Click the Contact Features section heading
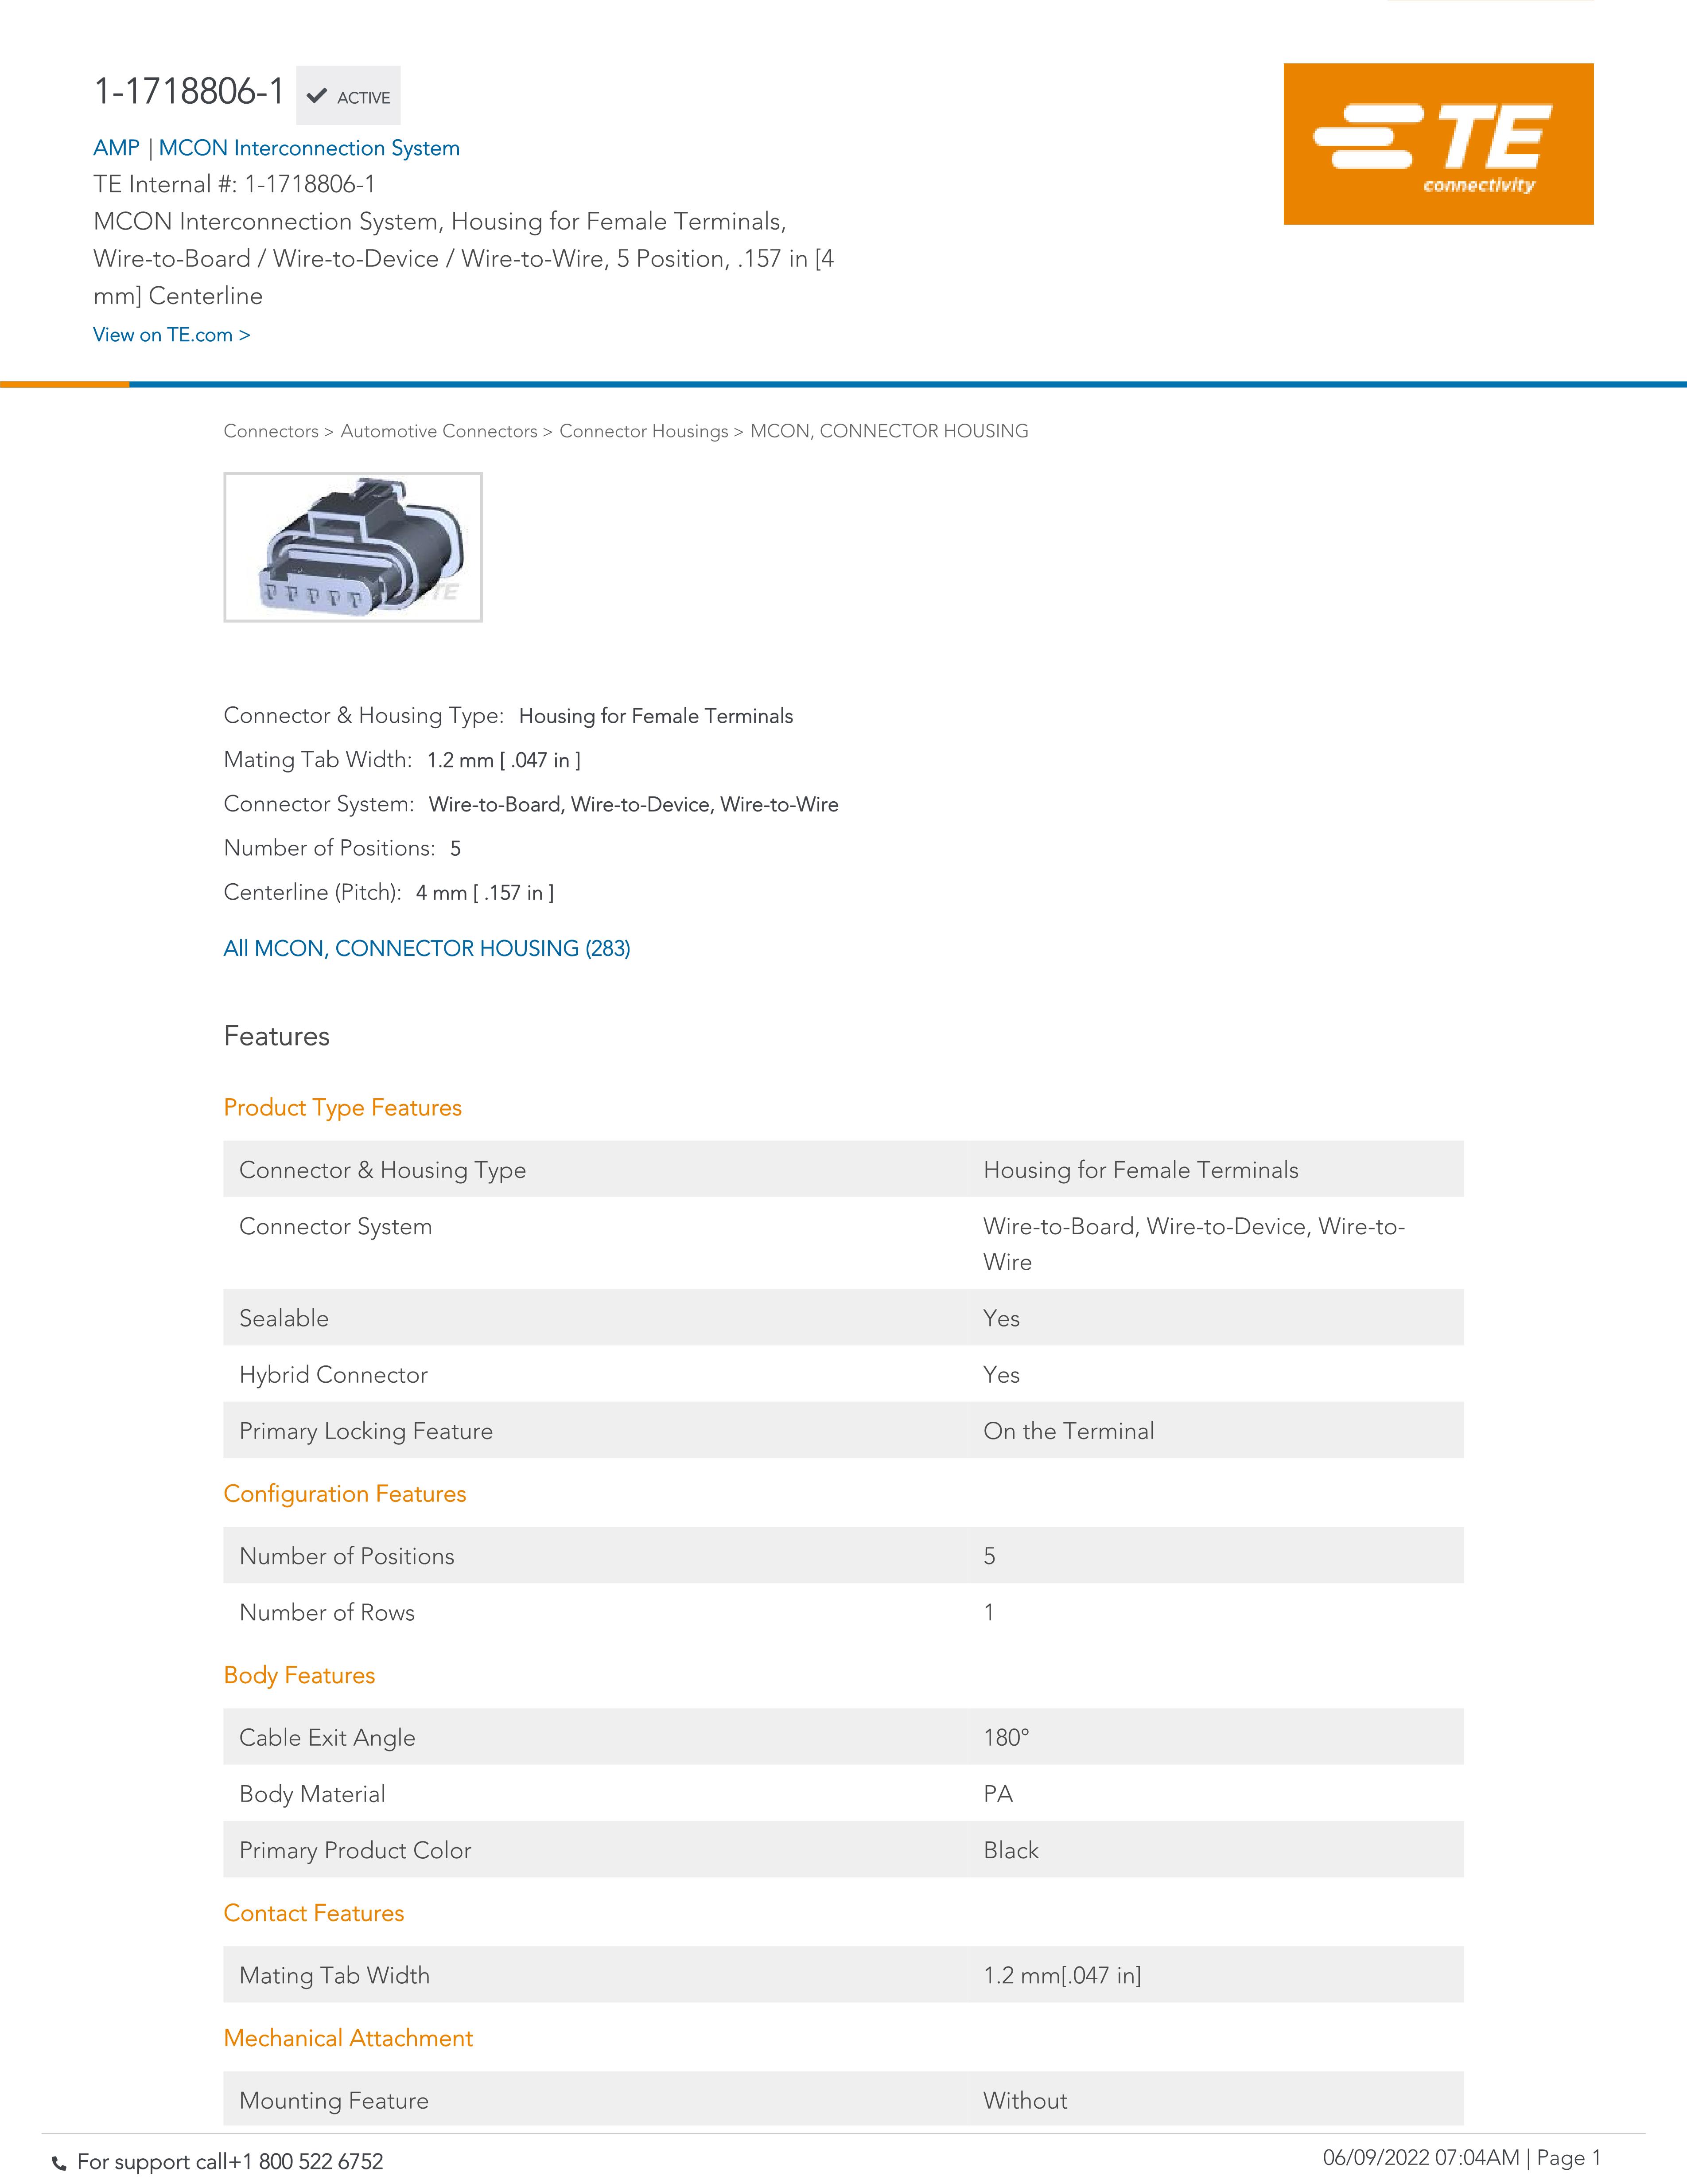Screen dimensions: 1687x2184 click(x=314, y=1914)
